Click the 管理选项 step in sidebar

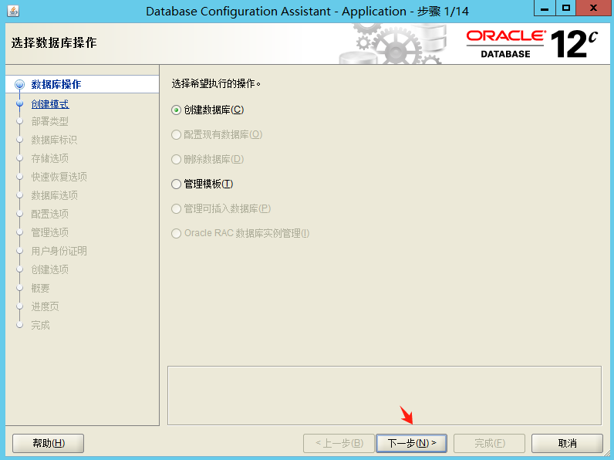49,232
